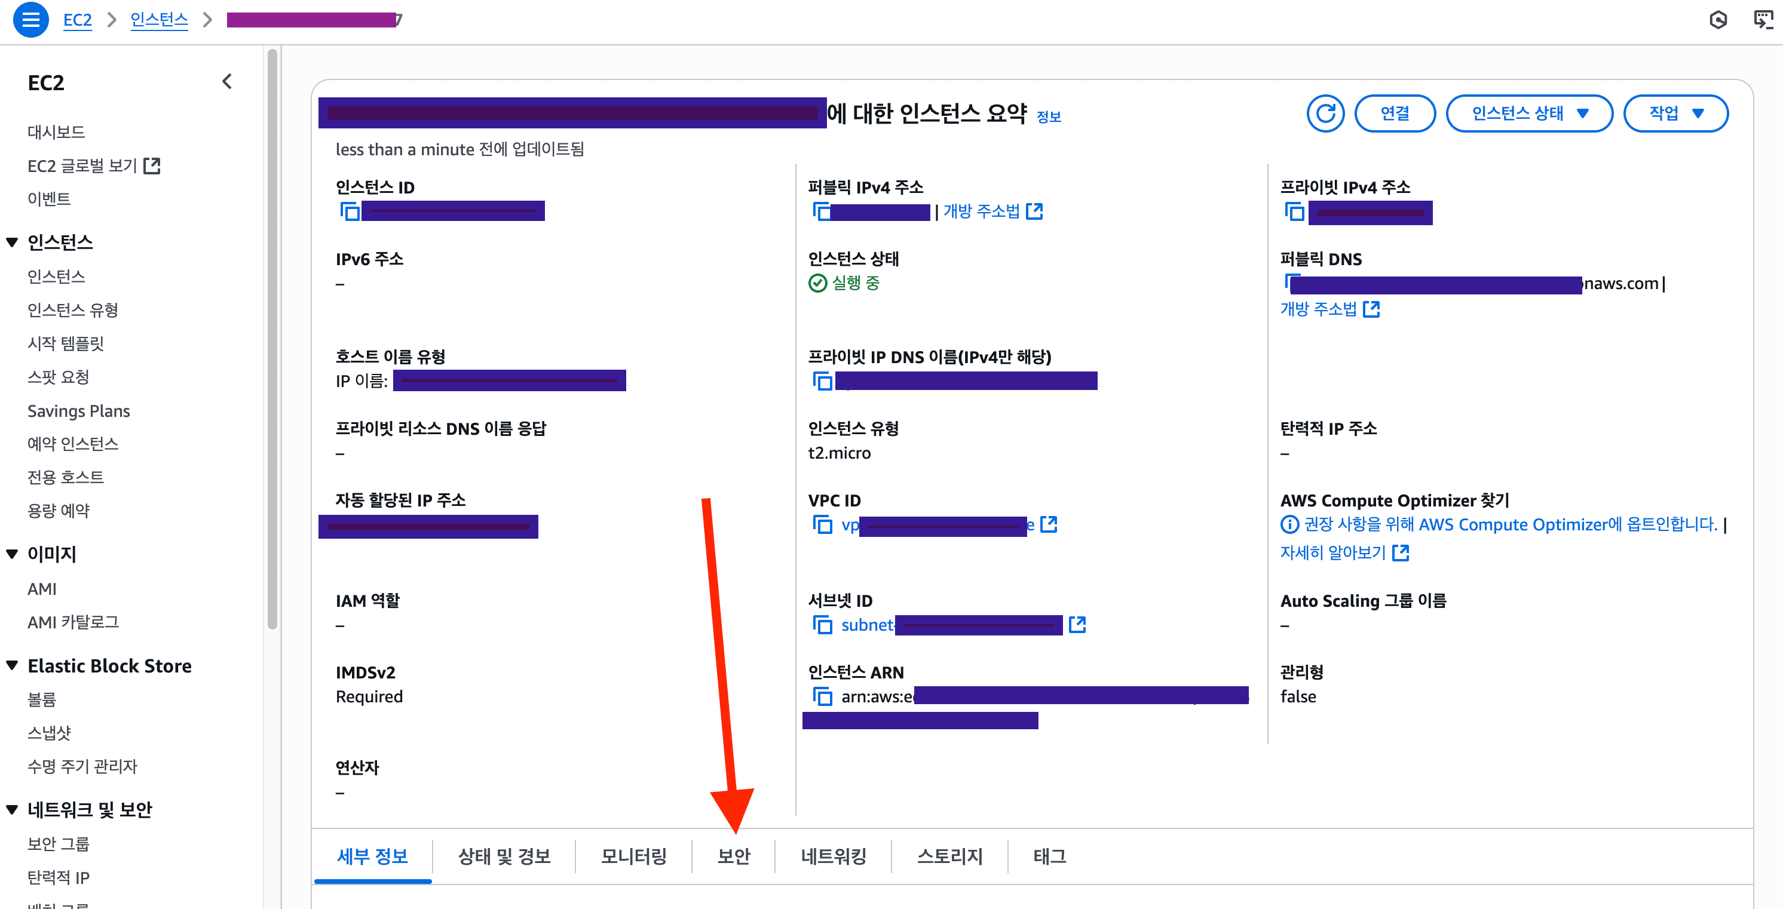Collapse the 네트워크 및 보안 section
Image resolution: width=1783 pixels, height=909 pixels.
pyautogui.click(x=12, y=809)
